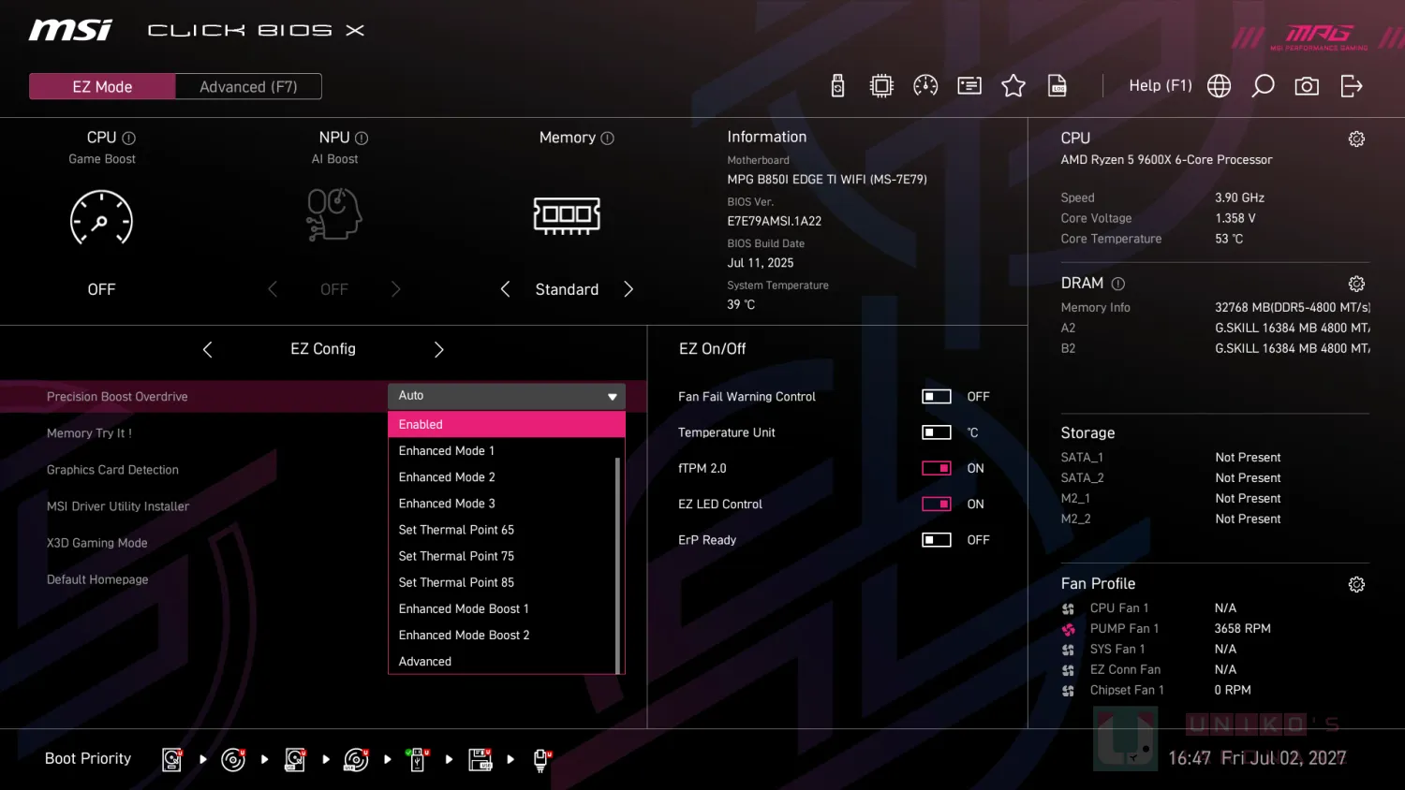The height and width of the screenshot is (790, 1405).
Task: Click the Precision Boost Overdrive row label
Action: click(x=117, y=397)
